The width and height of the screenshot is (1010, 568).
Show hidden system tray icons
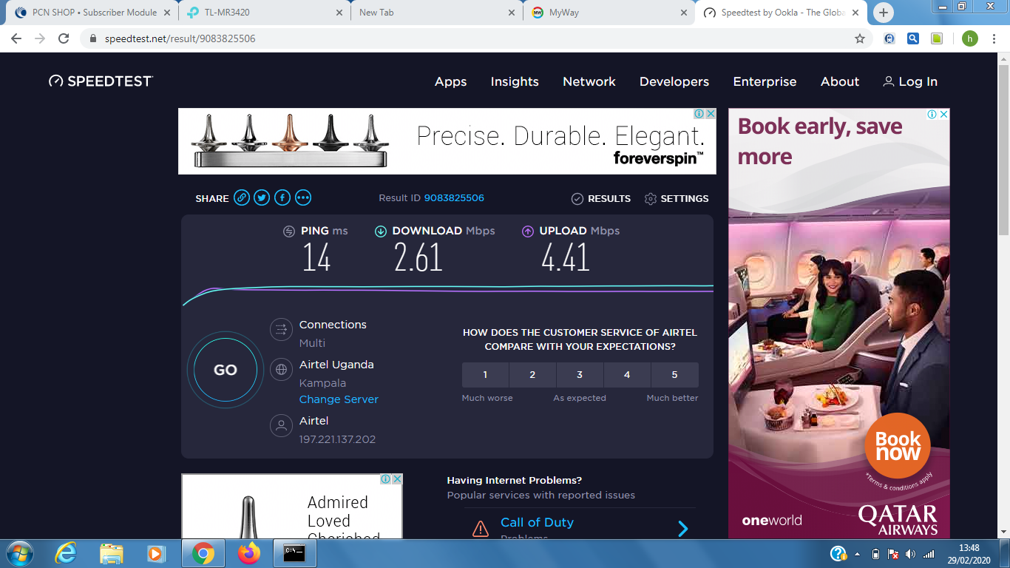(x=858, y=554)
